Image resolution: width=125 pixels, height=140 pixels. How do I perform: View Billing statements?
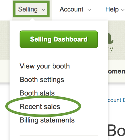[47, 120]
